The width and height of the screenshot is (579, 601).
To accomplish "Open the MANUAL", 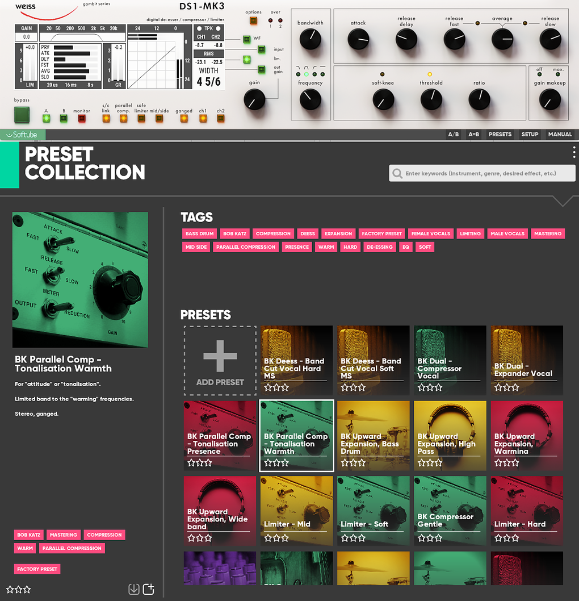I will (x=560, y=135).
